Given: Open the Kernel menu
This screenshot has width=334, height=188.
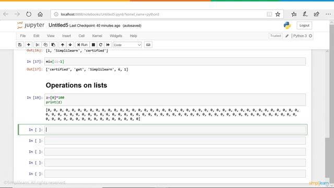Looking at the screenshot, I should [97, 36].
